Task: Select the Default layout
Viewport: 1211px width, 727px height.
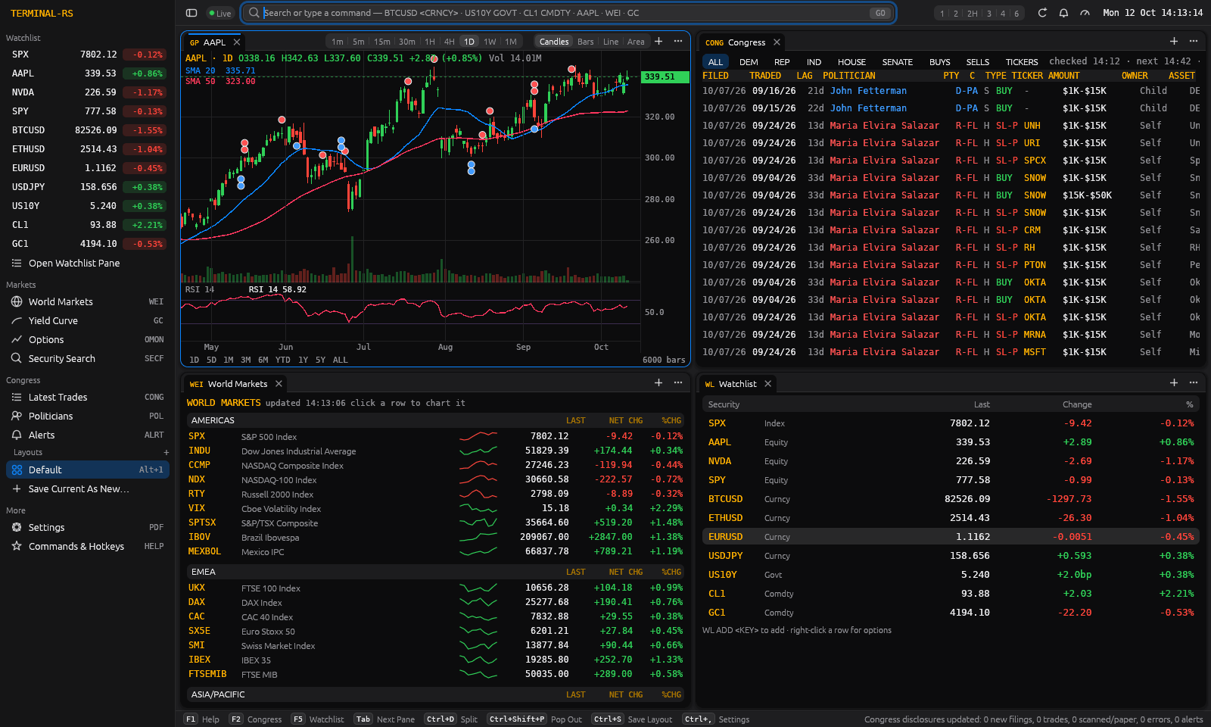Action: click(x=88, y=470)
